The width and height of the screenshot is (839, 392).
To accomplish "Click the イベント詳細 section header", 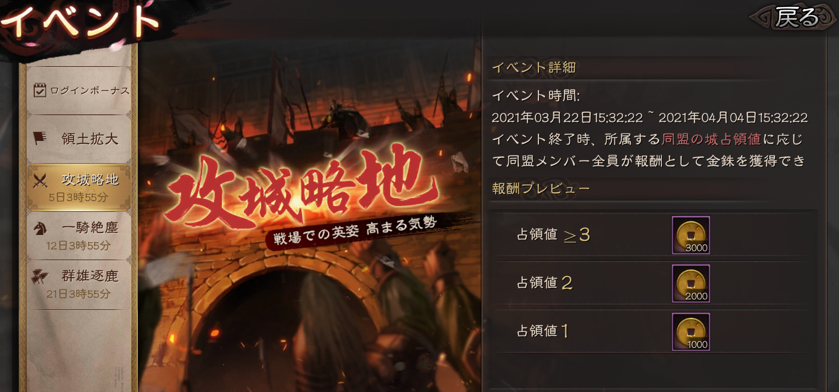I will click(534, 67).
